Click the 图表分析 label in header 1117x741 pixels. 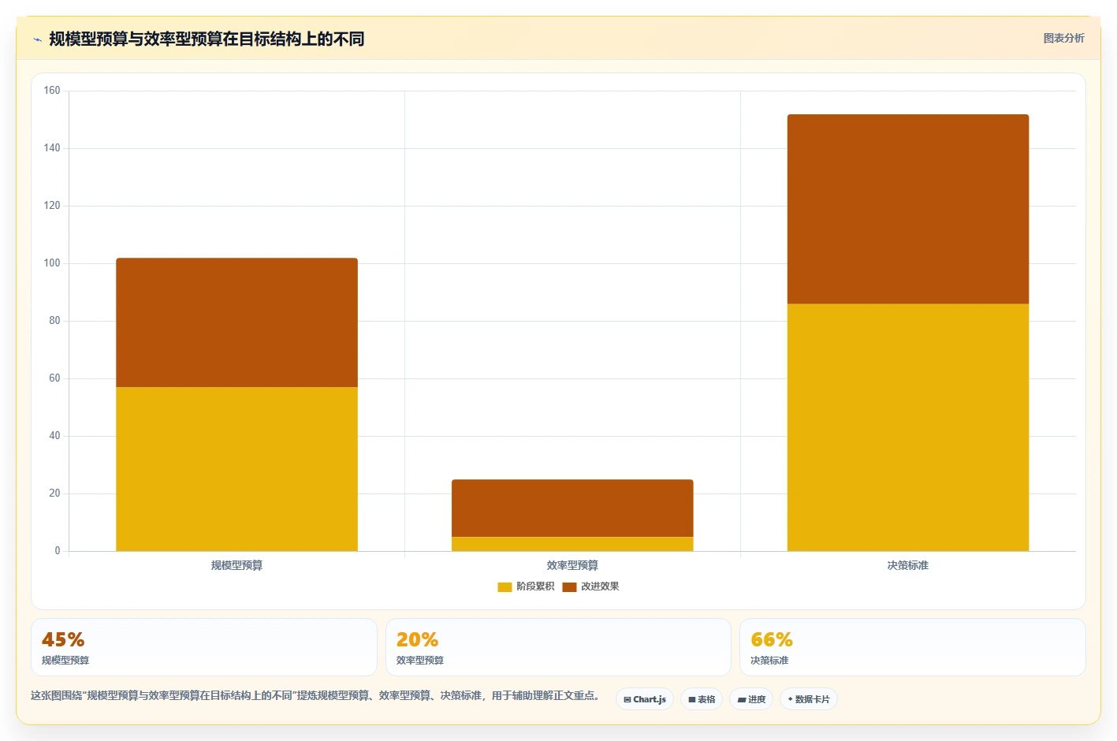[1063, 38]
